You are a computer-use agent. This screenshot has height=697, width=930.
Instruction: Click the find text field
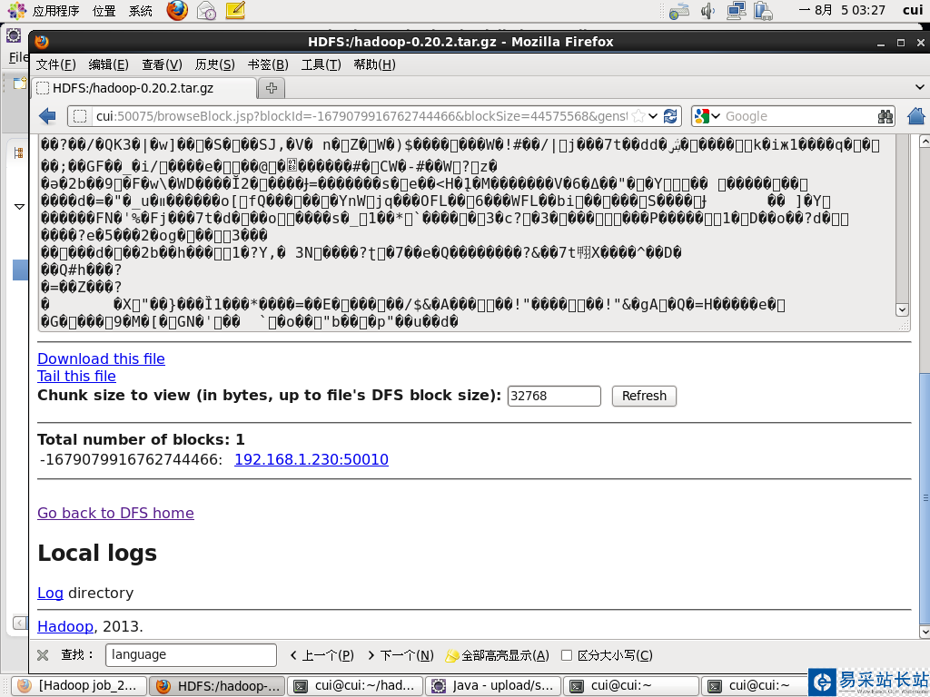(191, 655)
